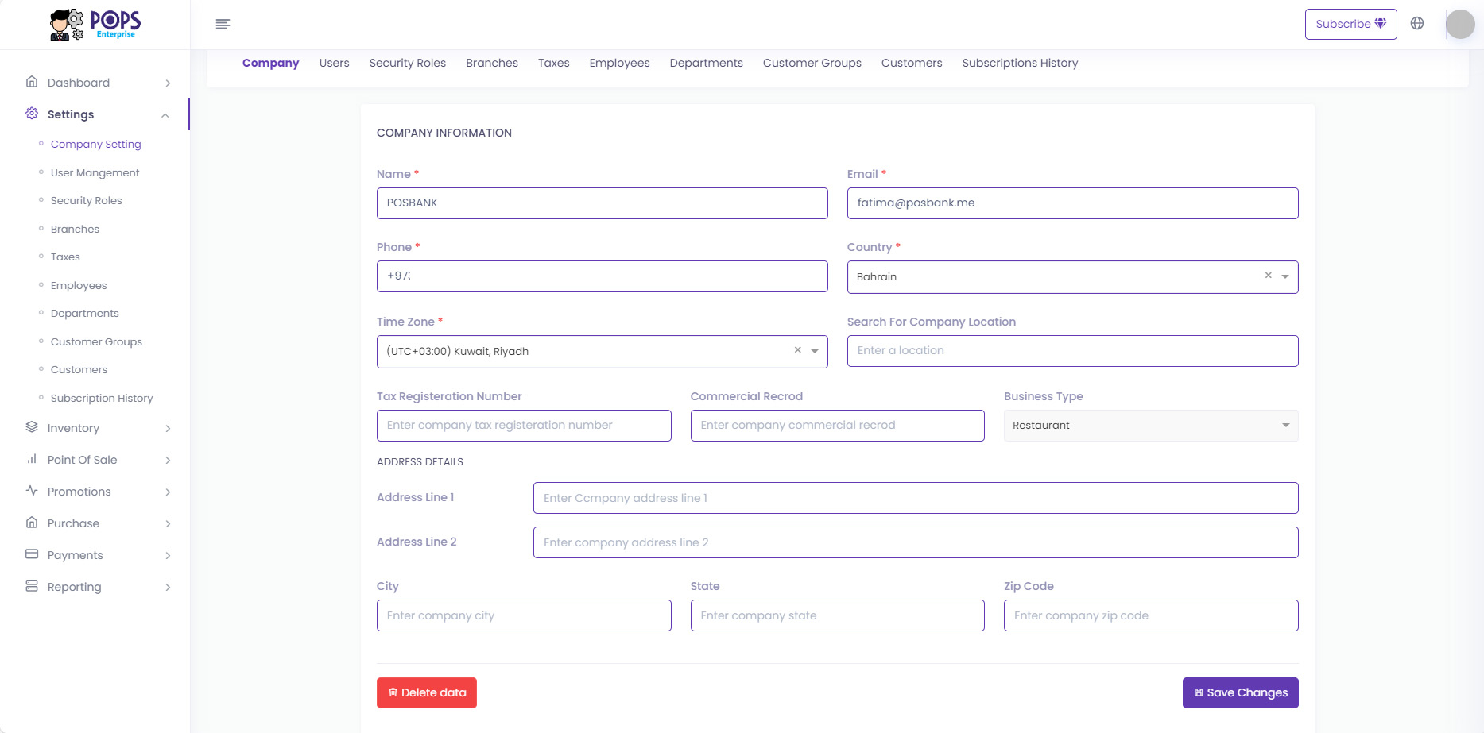Select Employees in the sidebar submenu

coord(79,285)
